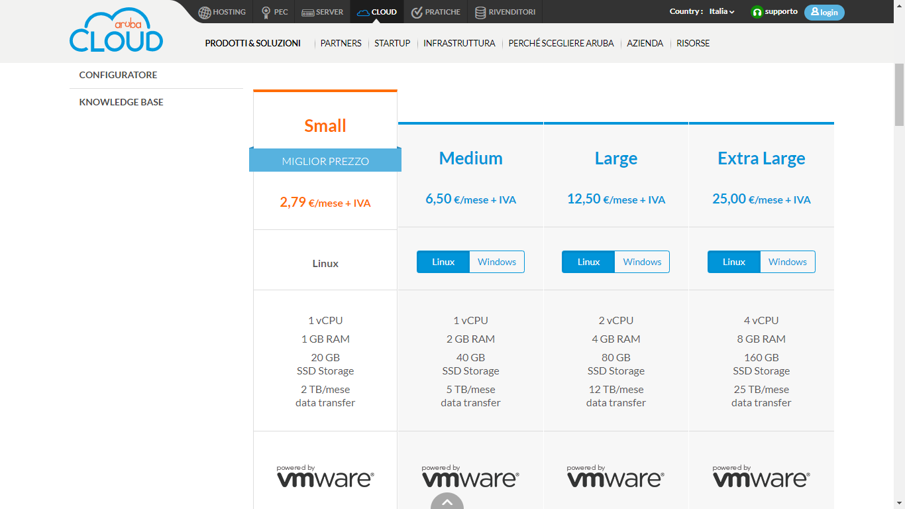Image resolution: width=905 pixels, height=509 pixels.
Task: Open the Hosting top bar tab
Action: 222,12
